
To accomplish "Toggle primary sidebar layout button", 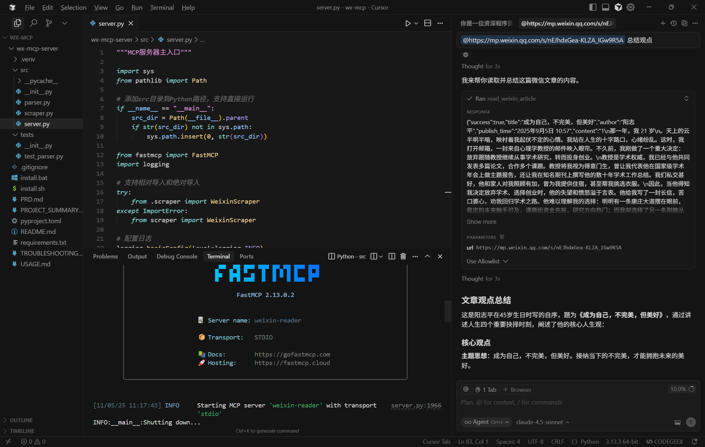I will [593, 7].
